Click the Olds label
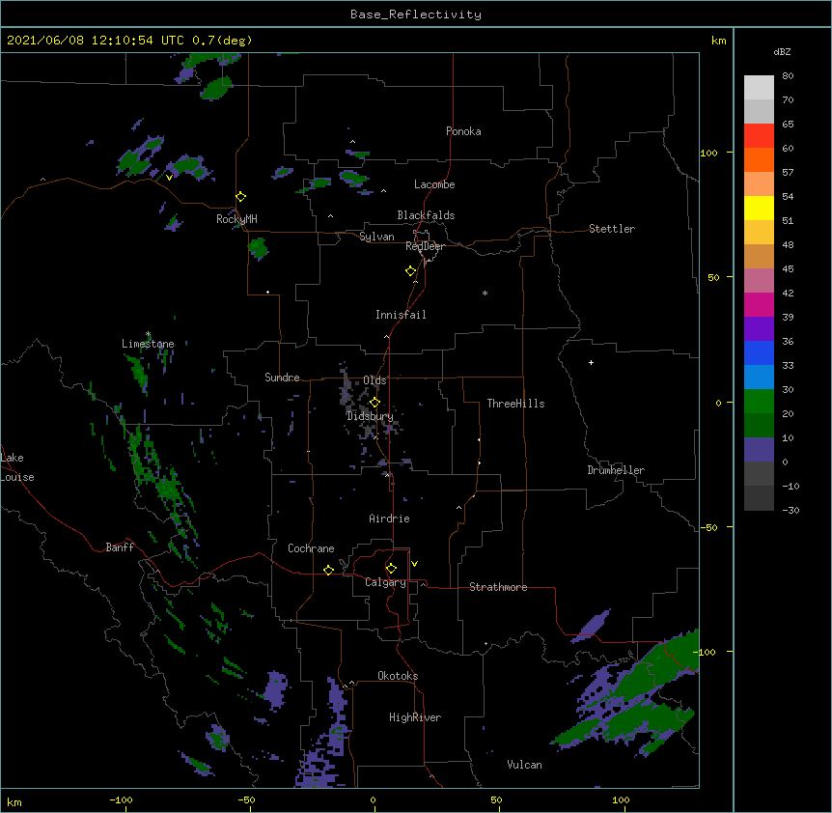 (x=374, y=380)
